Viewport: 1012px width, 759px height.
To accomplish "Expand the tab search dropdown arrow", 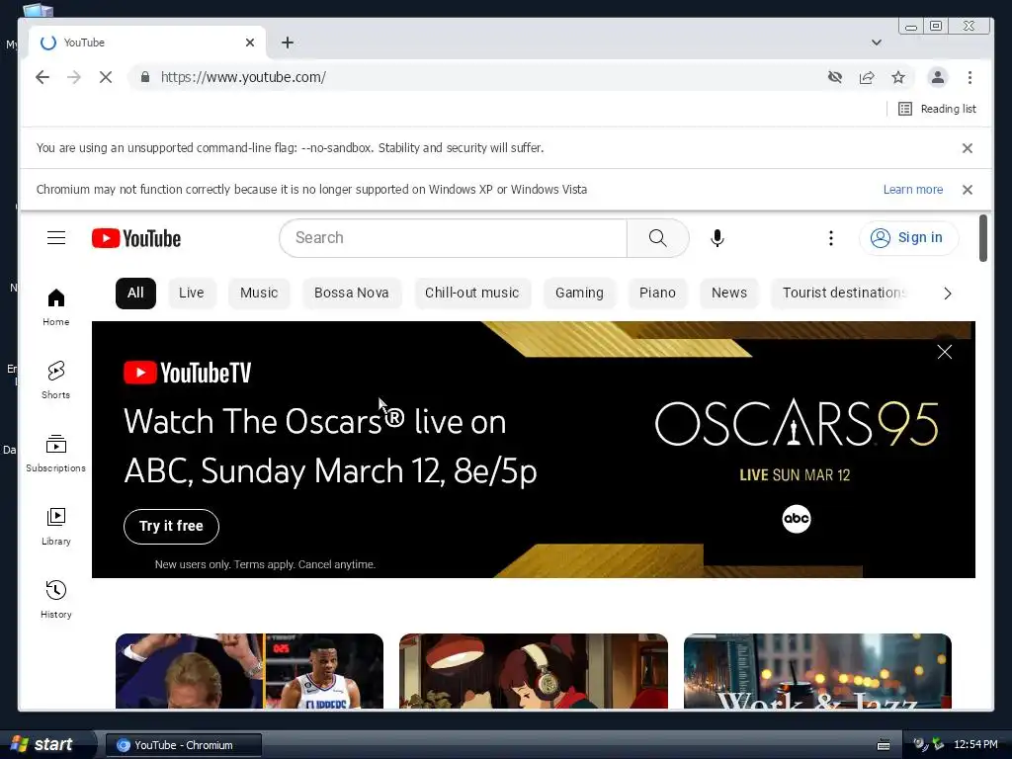I will pyautogui.click(x=876, y=42).
